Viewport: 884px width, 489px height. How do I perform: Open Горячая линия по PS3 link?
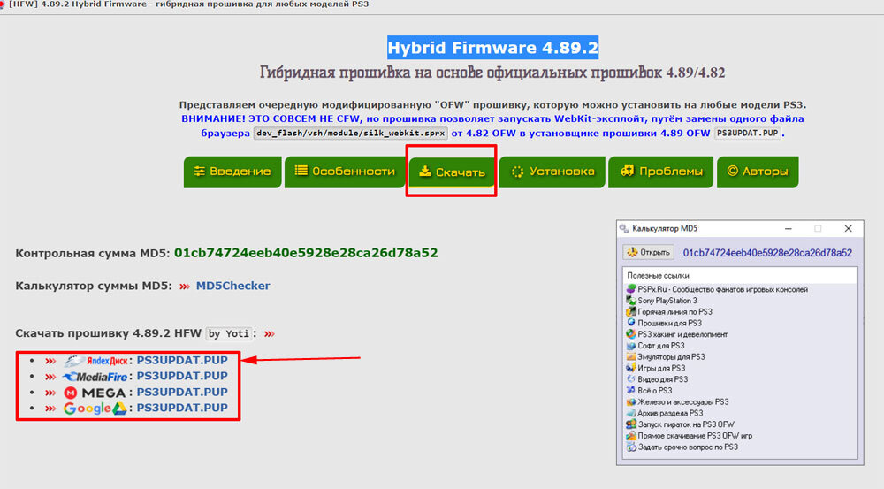point(674,312)
